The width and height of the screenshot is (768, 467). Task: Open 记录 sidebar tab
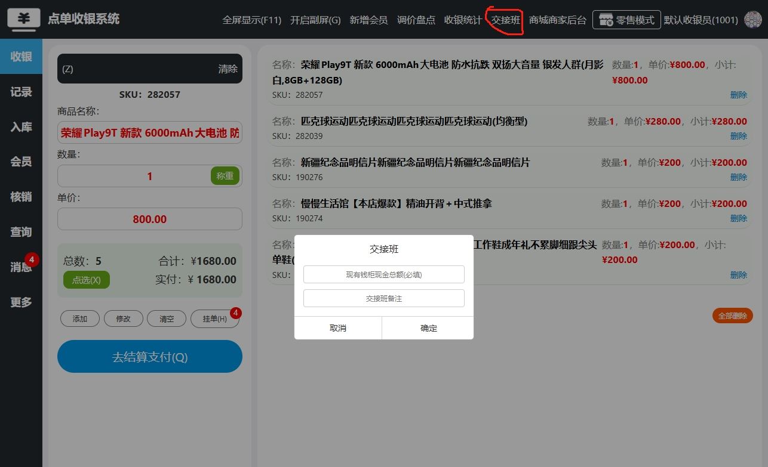point(21,92)
